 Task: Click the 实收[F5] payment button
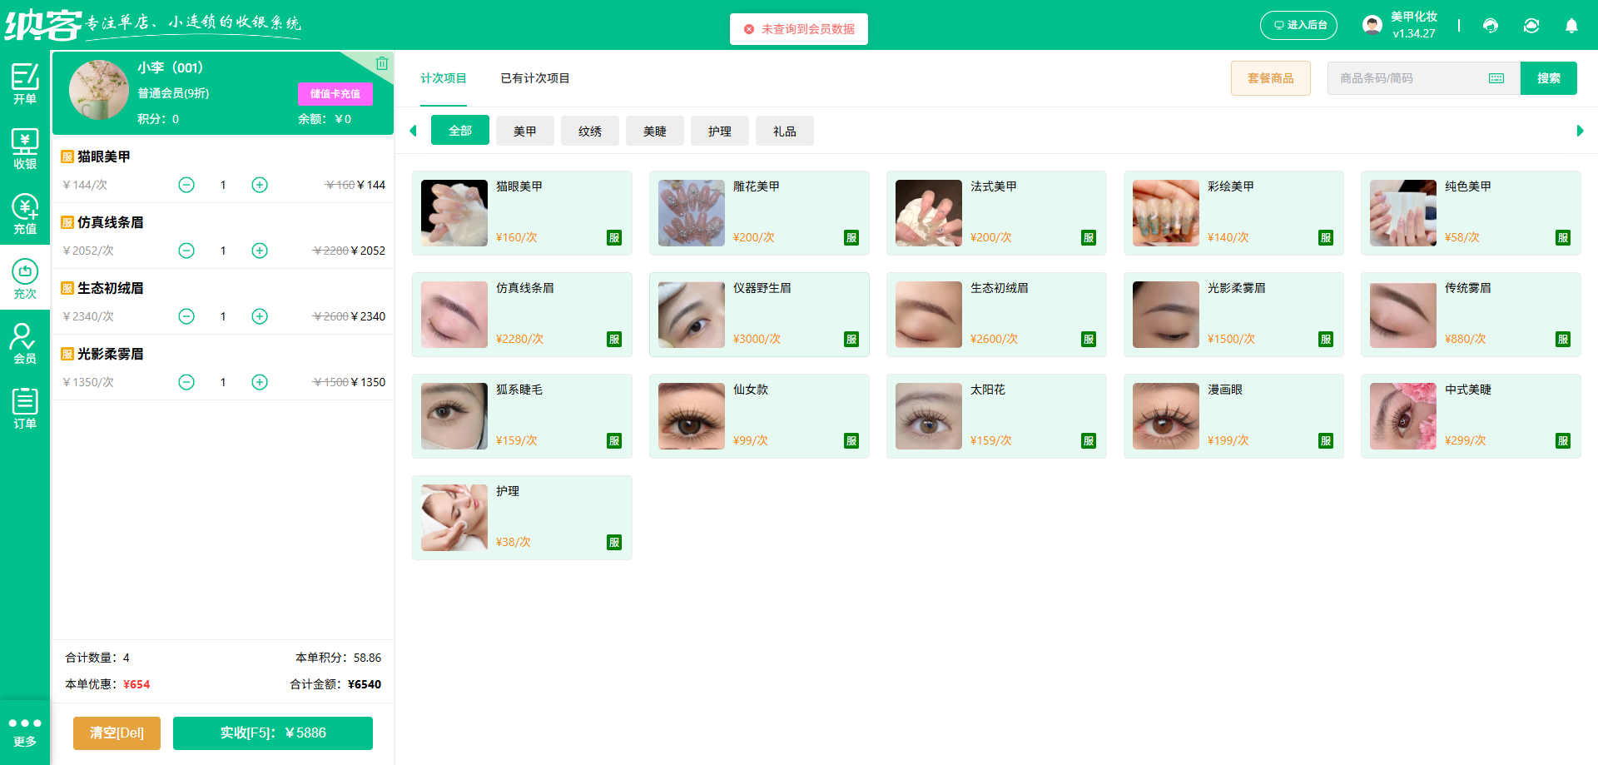[x=272, y=733]
